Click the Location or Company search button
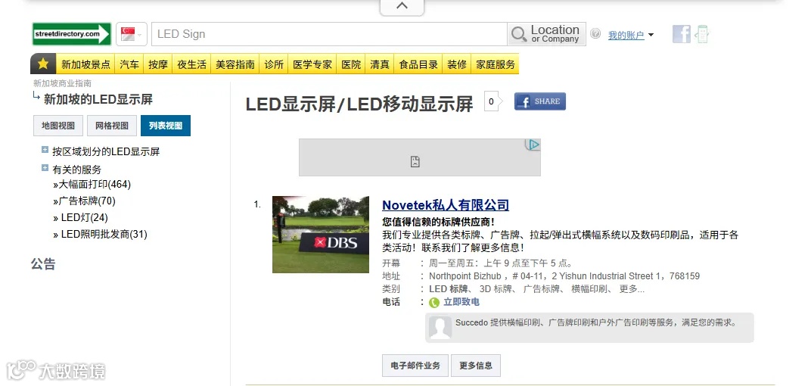 547,34
